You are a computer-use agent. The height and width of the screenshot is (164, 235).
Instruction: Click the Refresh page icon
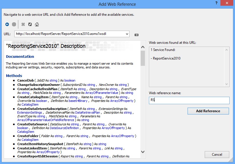pos(30,24)
